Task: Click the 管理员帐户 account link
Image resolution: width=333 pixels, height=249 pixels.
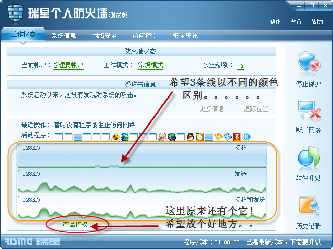Action: 68,65
